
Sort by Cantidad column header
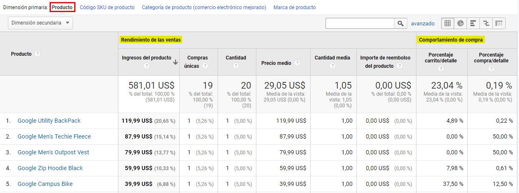pos(236,58)
